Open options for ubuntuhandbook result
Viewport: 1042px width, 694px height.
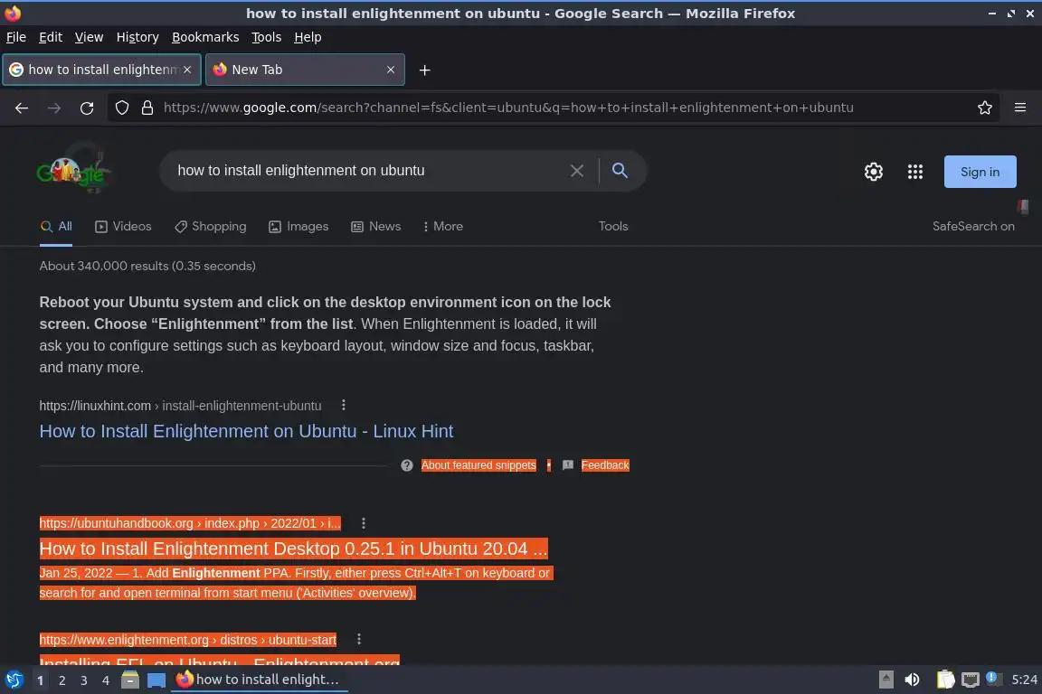363,523
